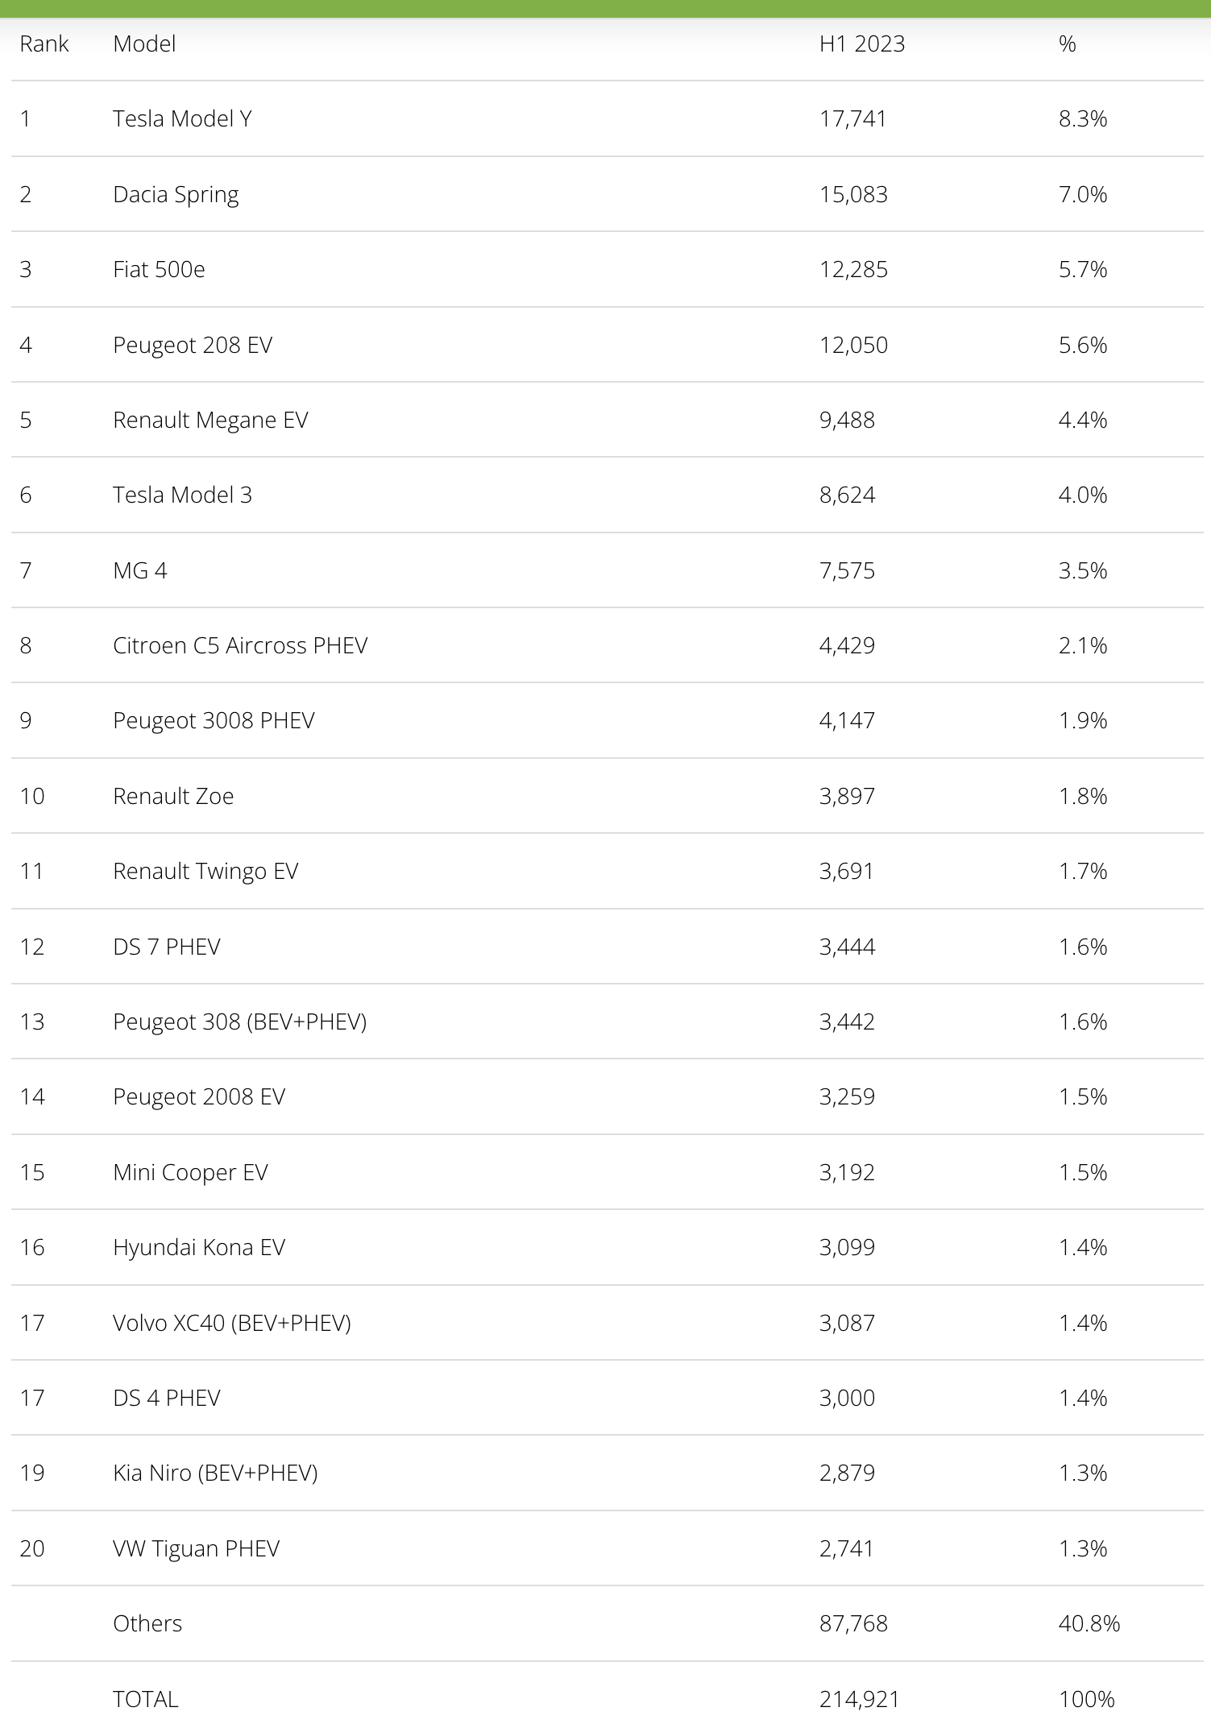This screenshot has height=1724, width=1211.
Task: Click the Volvo XC40 (BEV+PHEV) model name
Action: [x=232, y=1324]
